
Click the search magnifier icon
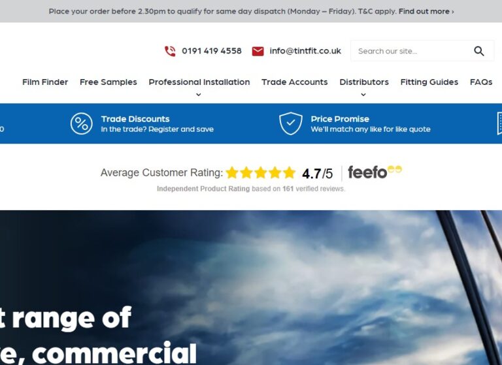pyautogui.click(x=478, y=51)
